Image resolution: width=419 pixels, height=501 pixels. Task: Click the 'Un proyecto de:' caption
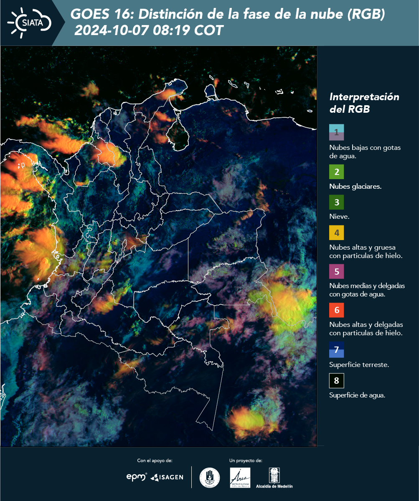click(x=246, y=461)
